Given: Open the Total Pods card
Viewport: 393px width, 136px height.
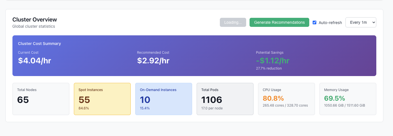Looking at the screenshot, I should click(x=225, y=99).
